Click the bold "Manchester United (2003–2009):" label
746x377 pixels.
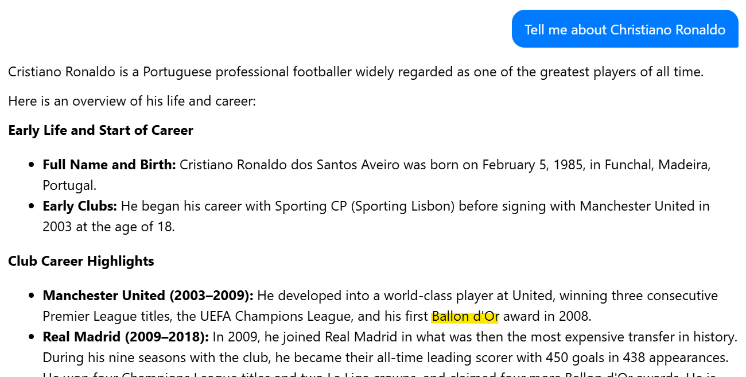click(147, 296)
